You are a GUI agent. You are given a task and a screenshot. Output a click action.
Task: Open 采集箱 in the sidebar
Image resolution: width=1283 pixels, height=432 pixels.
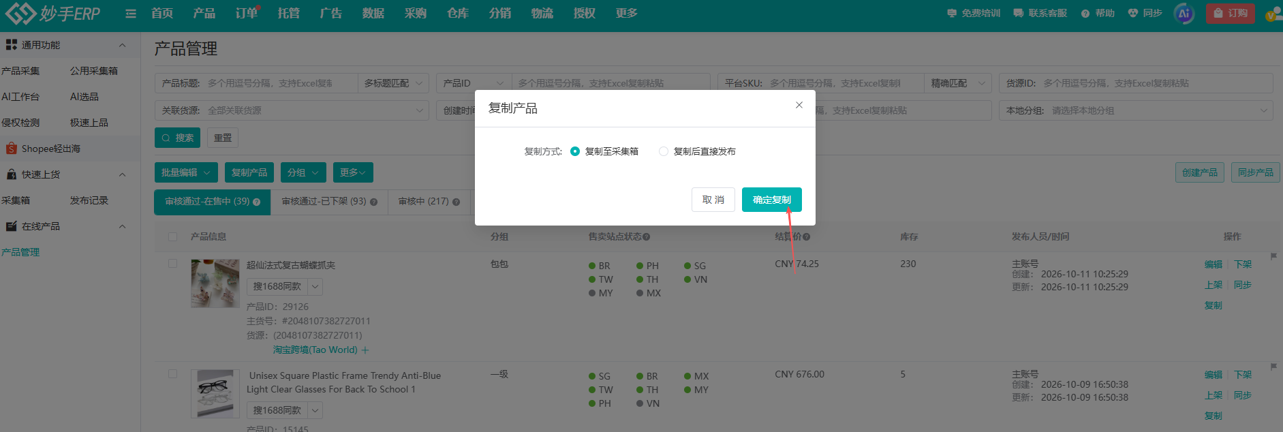point(16,200)
